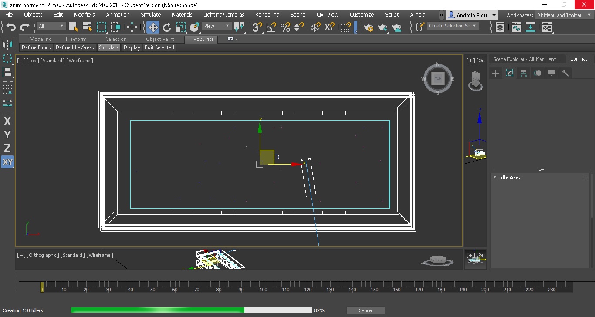Click the Align icon on left toolbar
595x317 pixels.
(x=7, y=72)
